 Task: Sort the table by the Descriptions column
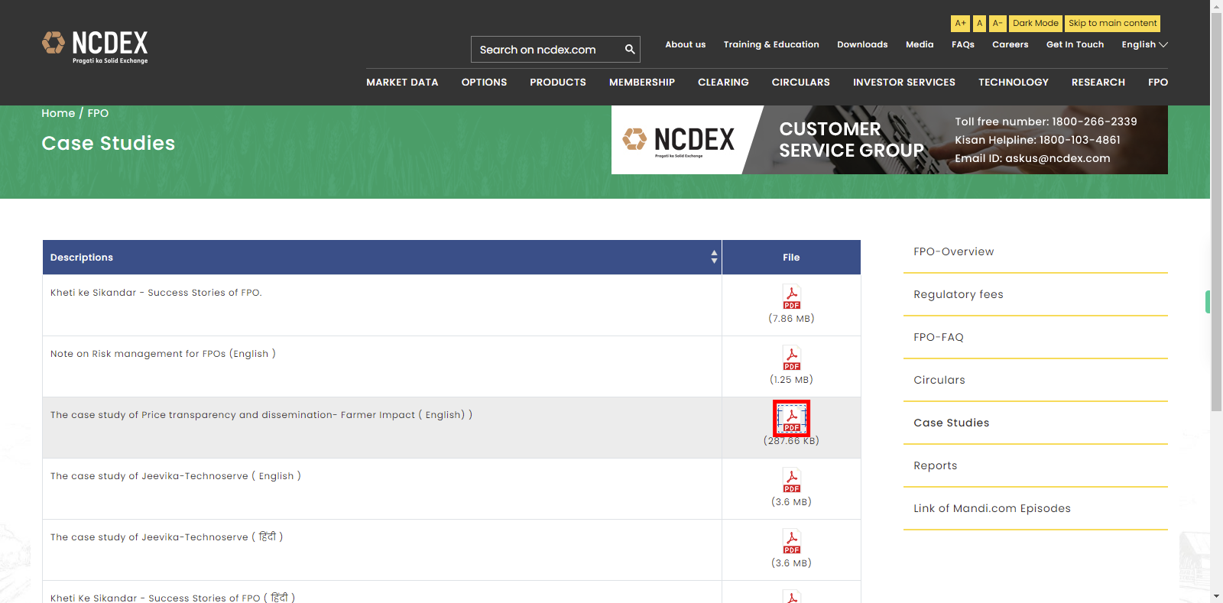[382, 258]
